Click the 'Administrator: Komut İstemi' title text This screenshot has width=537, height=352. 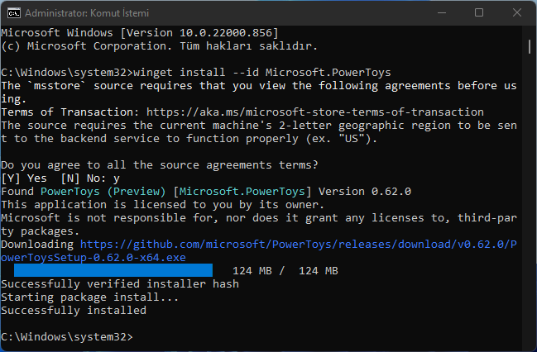click(x=87, y=13)
